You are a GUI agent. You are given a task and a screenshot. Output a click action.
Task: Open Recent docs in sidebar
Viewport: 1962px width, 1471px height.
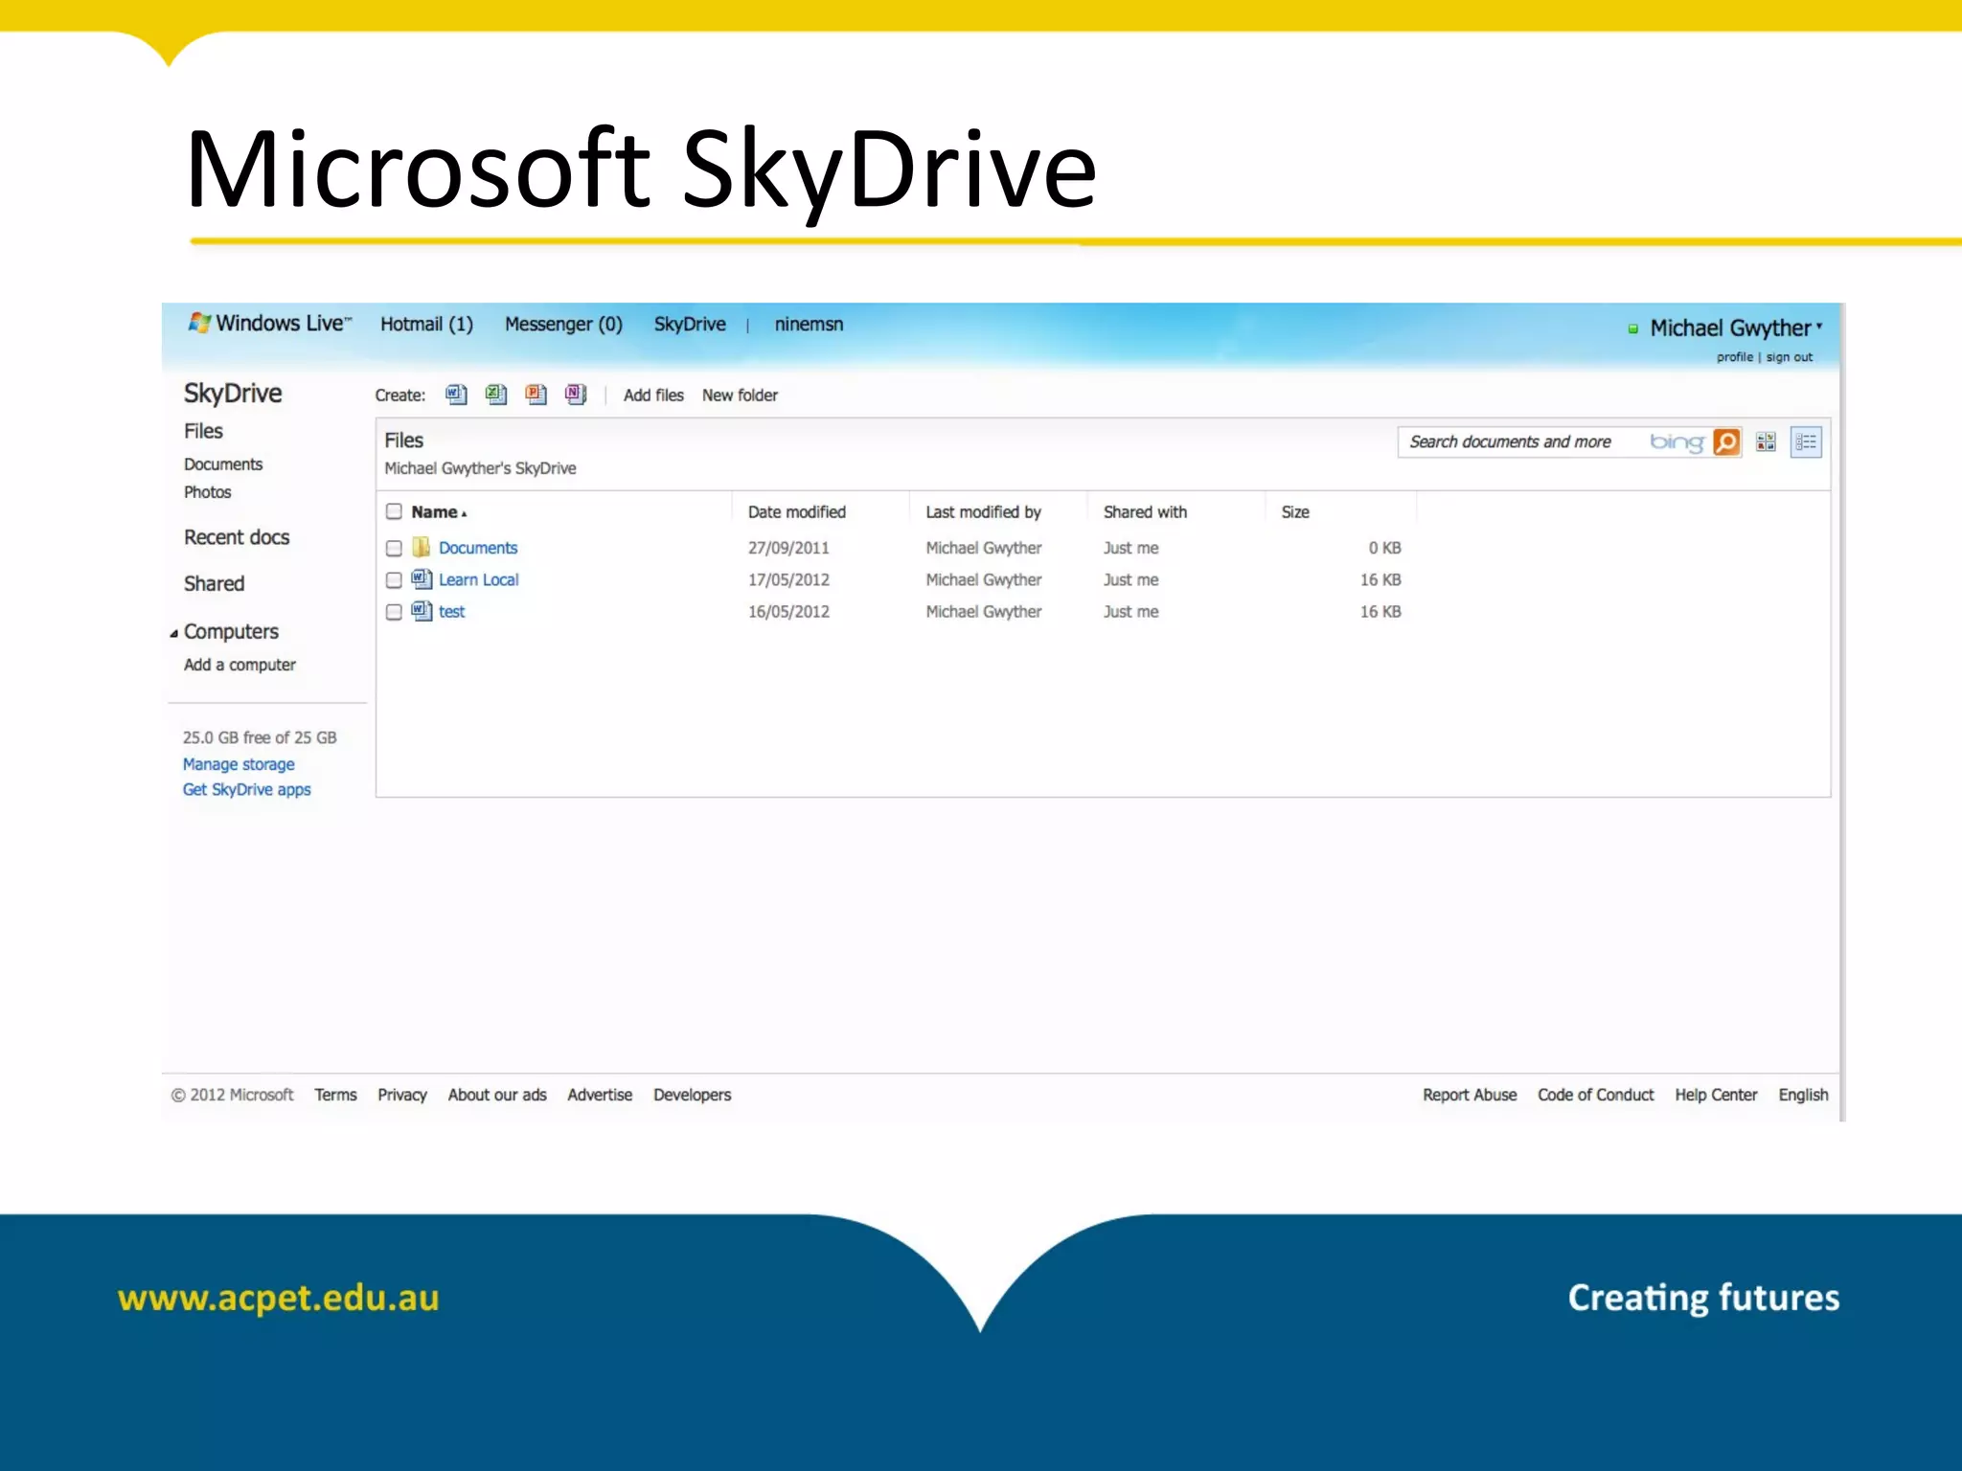tap(237, 537)
